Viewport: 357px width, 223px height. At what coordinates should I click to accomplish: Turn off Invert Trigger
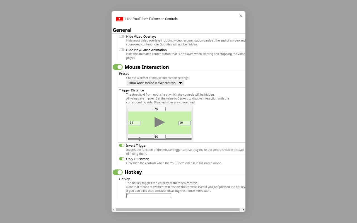tap(122, 145)
